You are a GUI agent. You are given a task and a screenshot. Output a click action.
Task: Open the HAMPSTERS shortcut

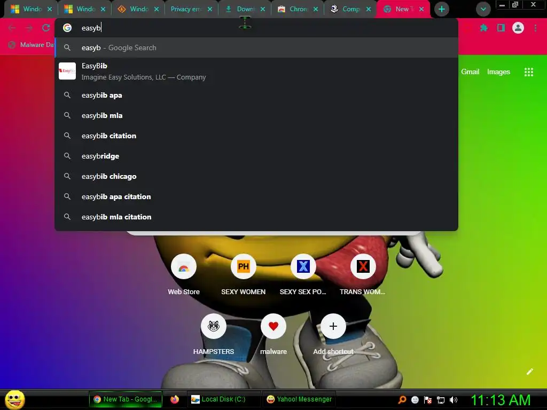click(x=214, y=326)
